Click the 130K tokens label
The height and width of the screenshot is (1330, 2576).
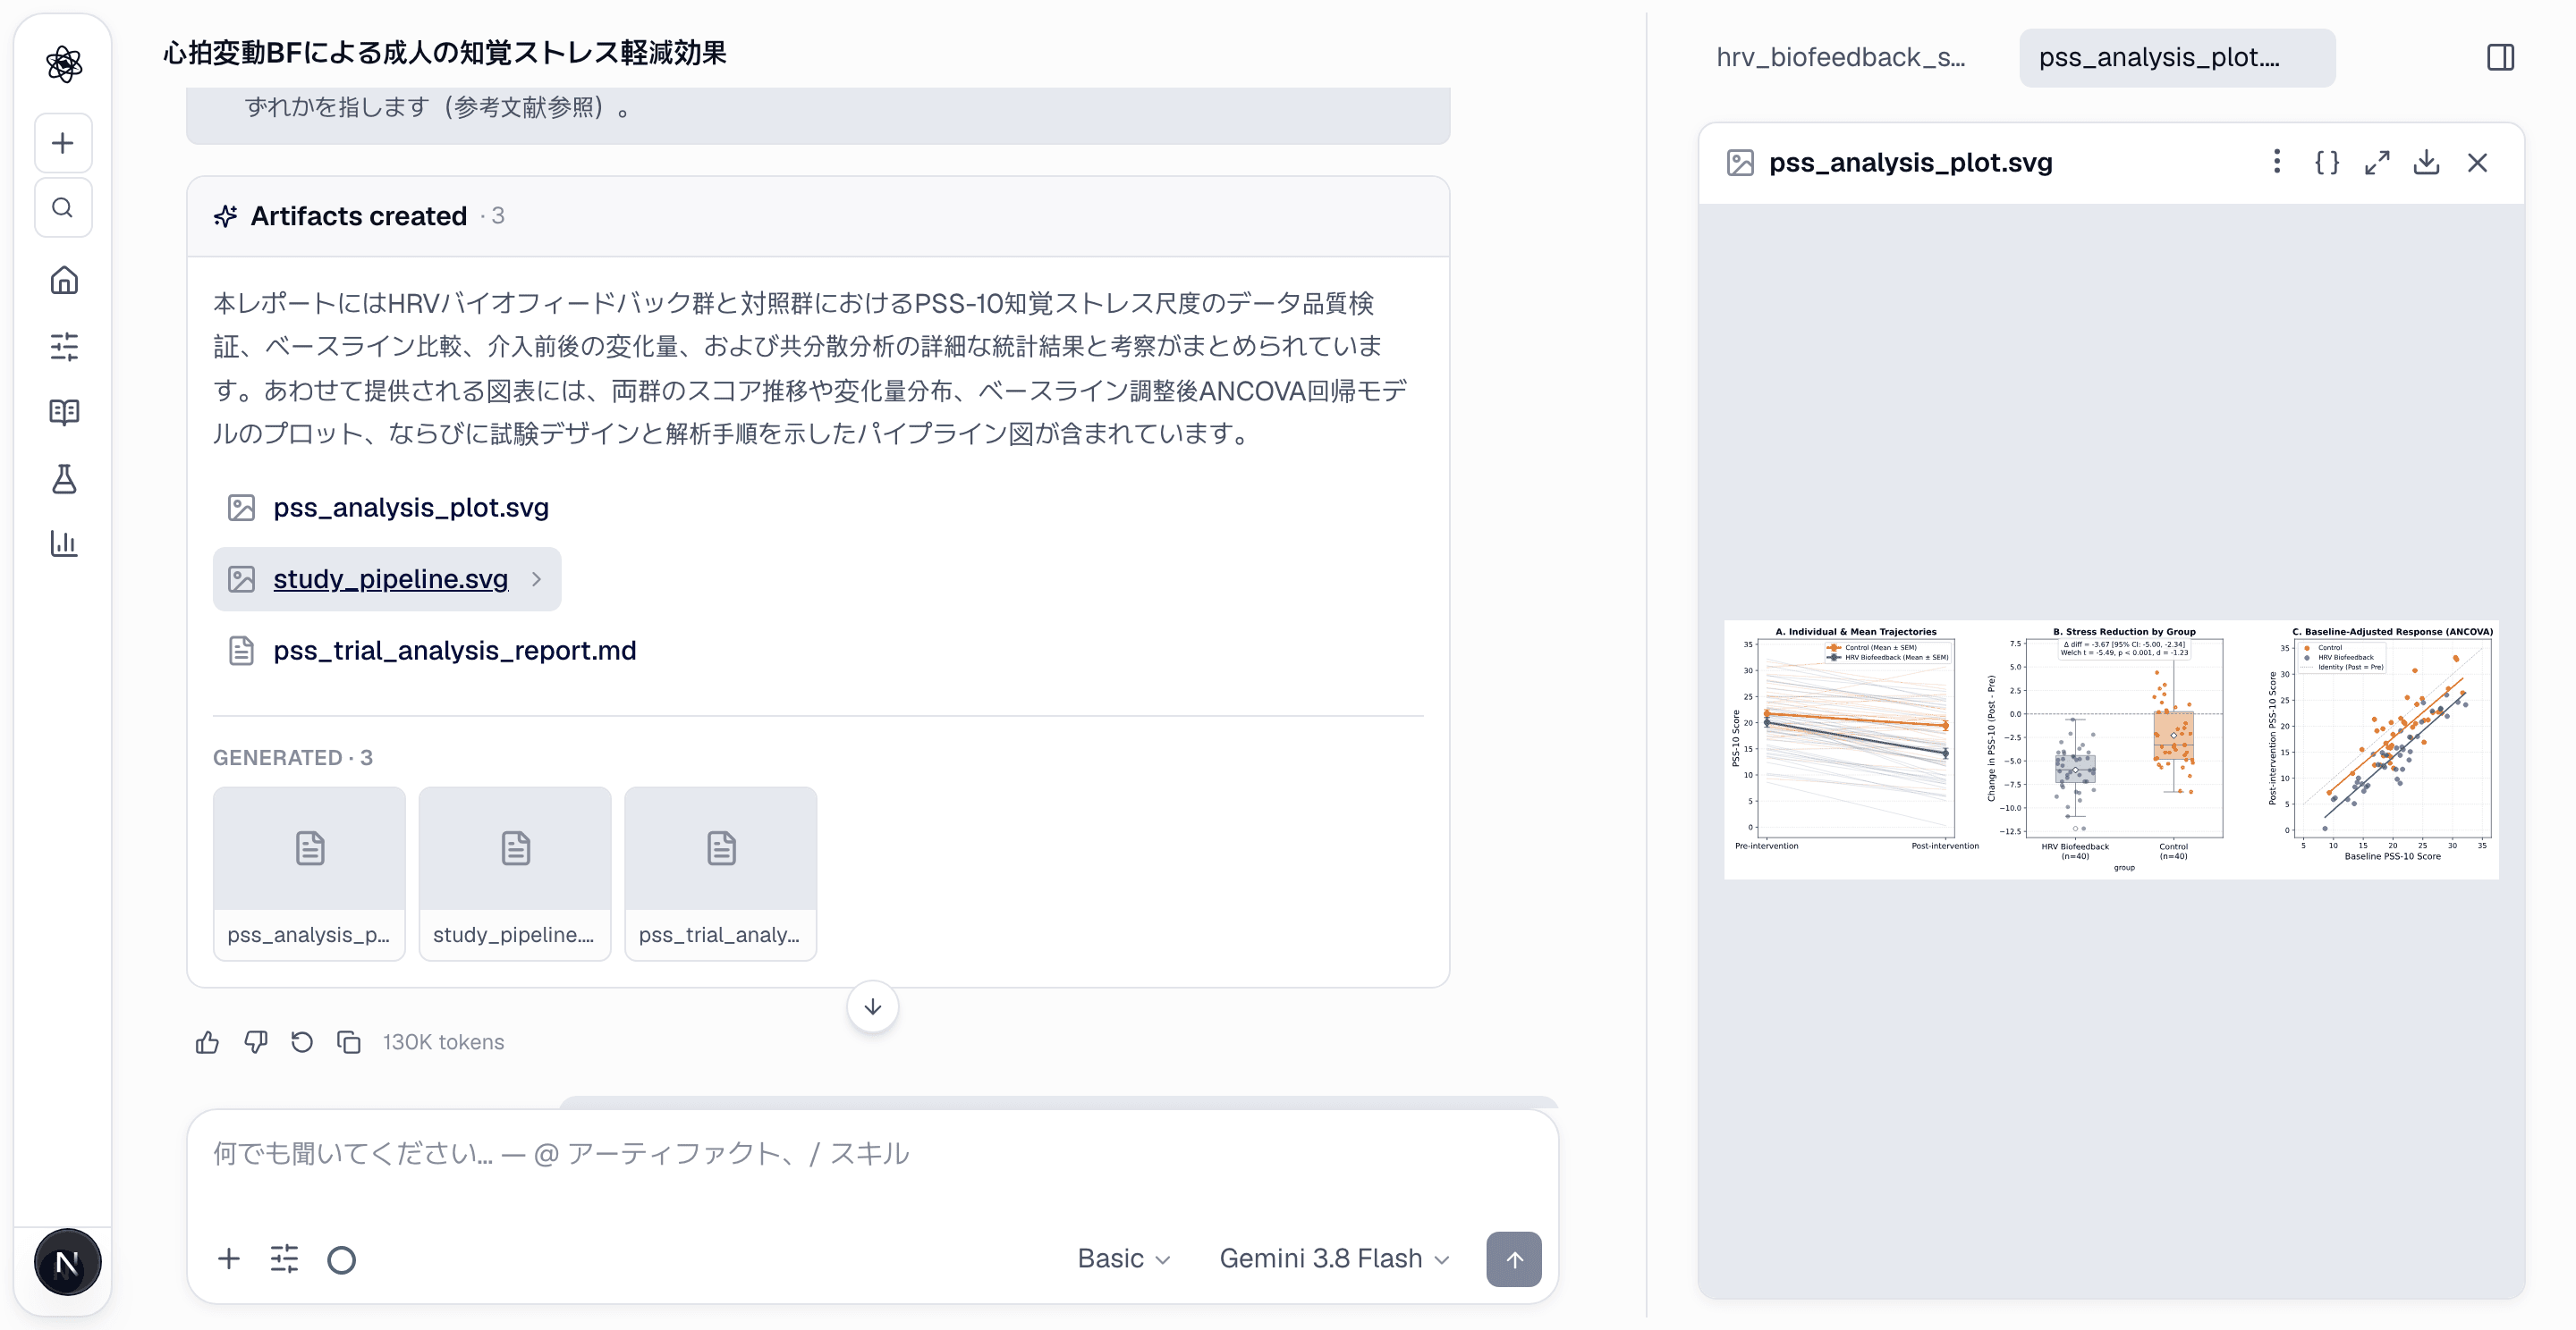pos(443,1042)
